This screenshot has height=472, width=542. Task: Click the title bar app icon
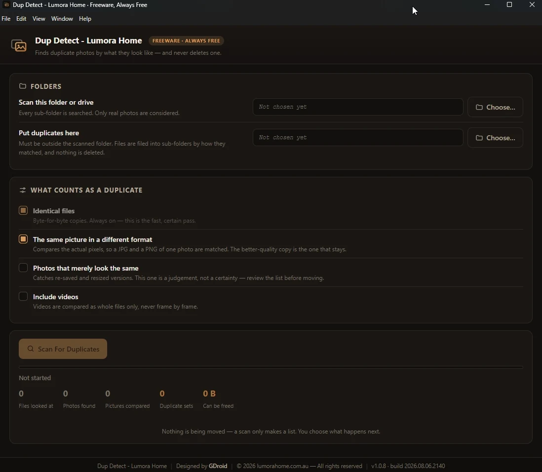(6, 5)
